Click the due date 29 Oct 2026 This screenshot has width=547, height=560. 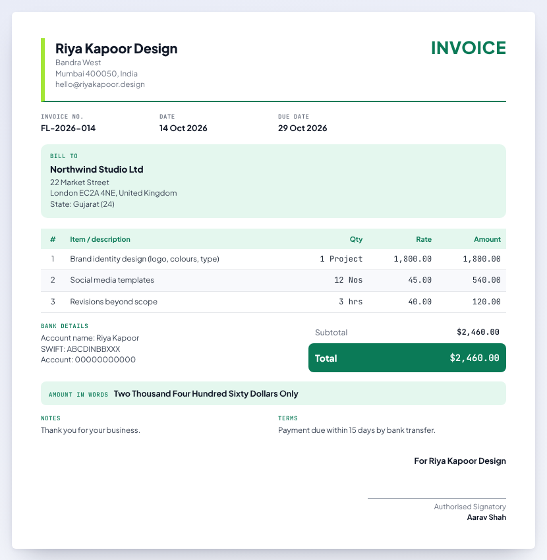pyautogui.click(x=302, y=128)
